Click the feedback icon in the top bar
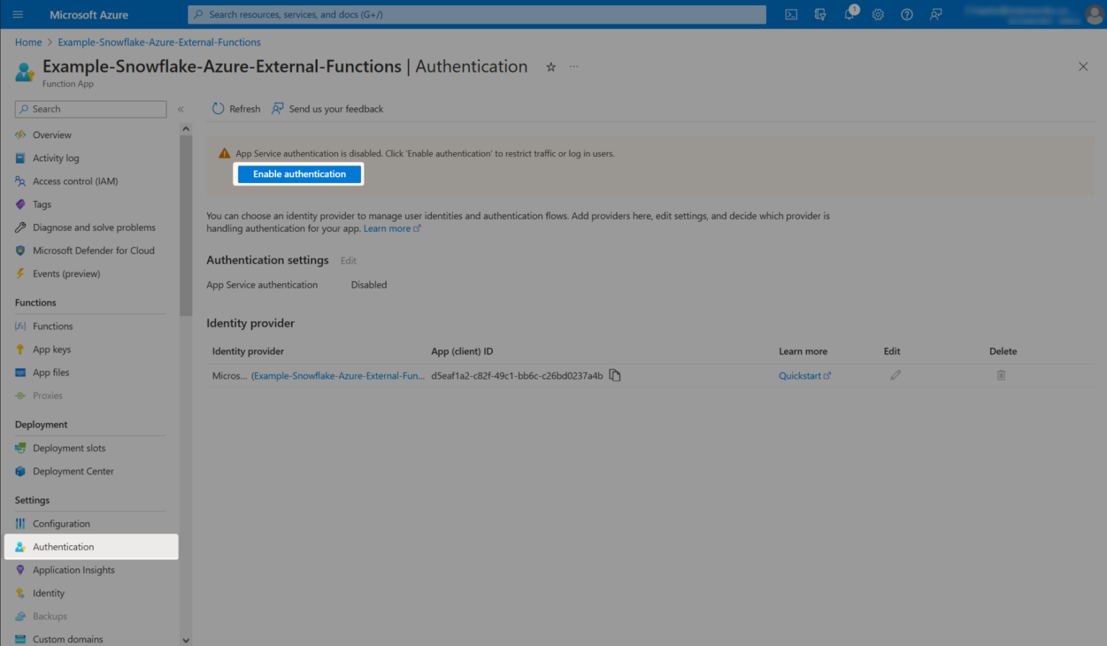 tap(935, 14)
